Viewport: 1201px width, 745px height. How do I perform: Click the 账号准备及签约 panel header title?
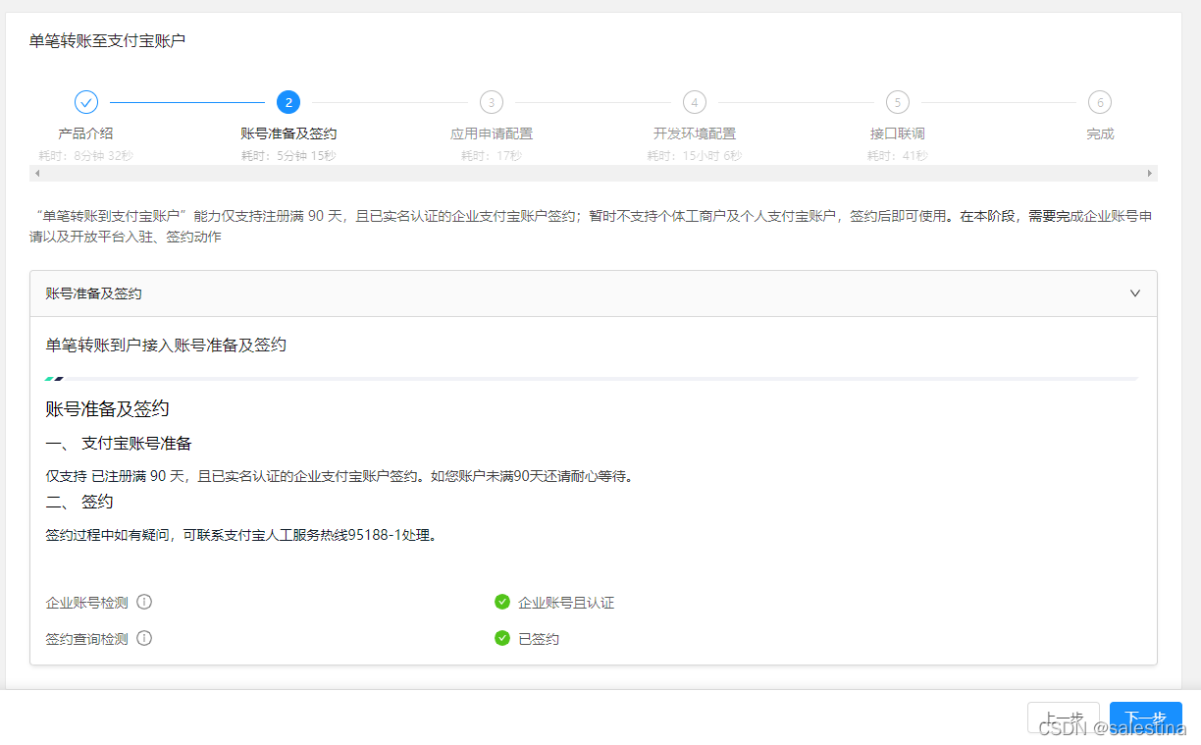point(94,293)
